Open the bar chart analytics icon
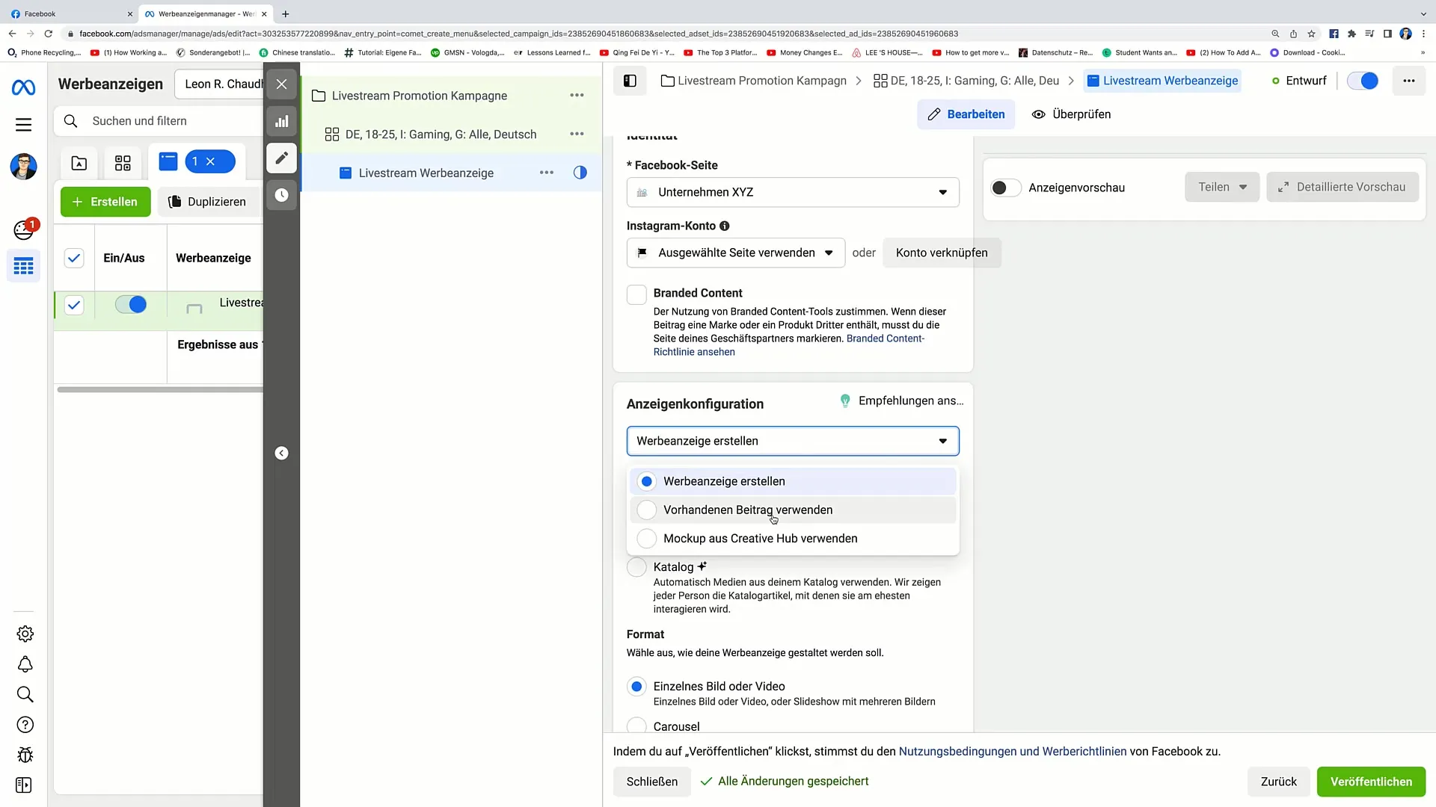This screenshot has height=807, width=1436. [x=281, y=120]
